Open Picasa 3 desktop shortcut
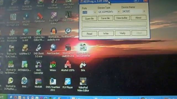Screen dimensions: 177x99 coord(40,3)
